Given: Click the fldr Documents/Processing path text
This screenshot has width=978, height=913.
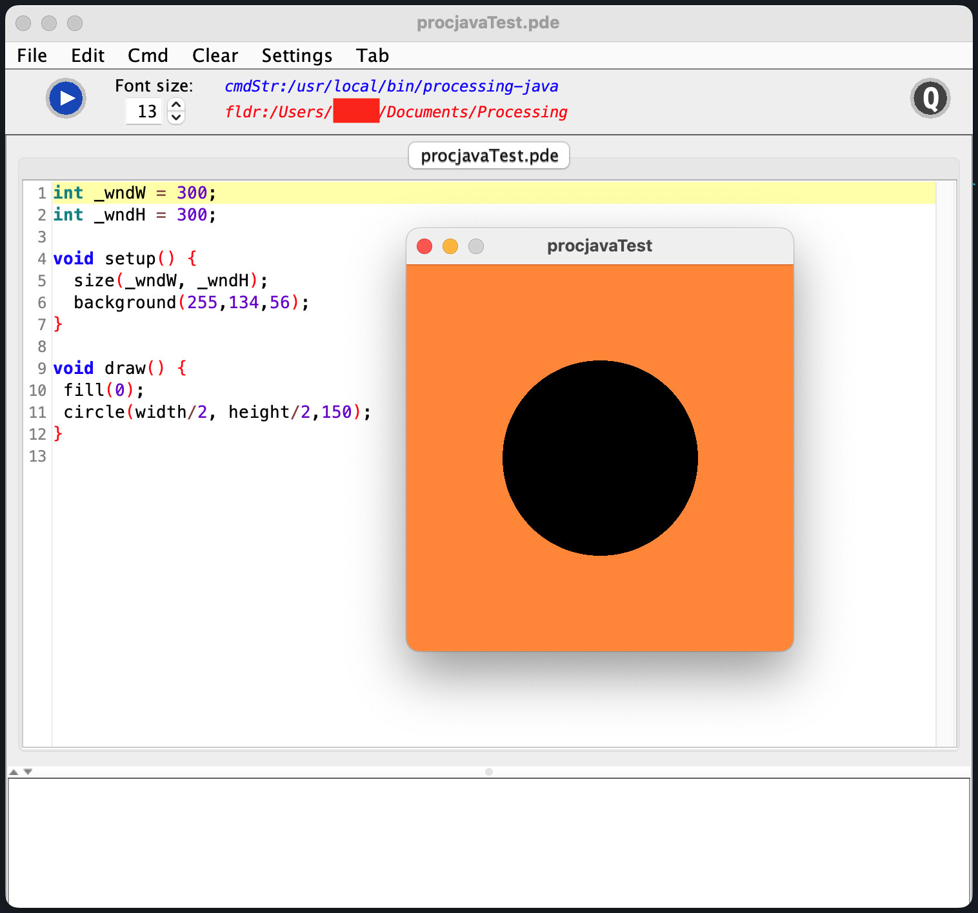Looking at the screenshot, I should (x=476, y=112).
